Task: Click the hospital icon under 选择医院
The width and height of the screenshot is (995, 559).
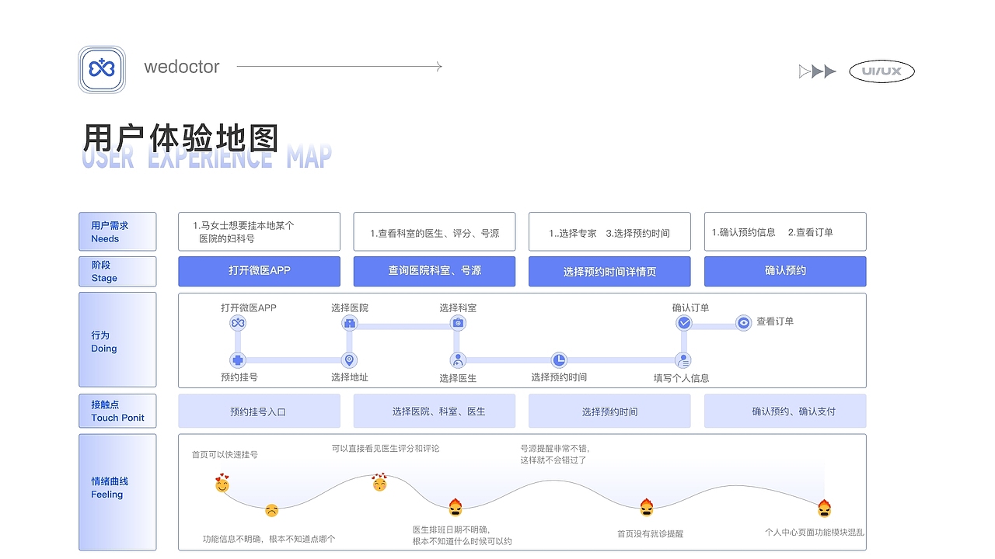Action: 350,322
